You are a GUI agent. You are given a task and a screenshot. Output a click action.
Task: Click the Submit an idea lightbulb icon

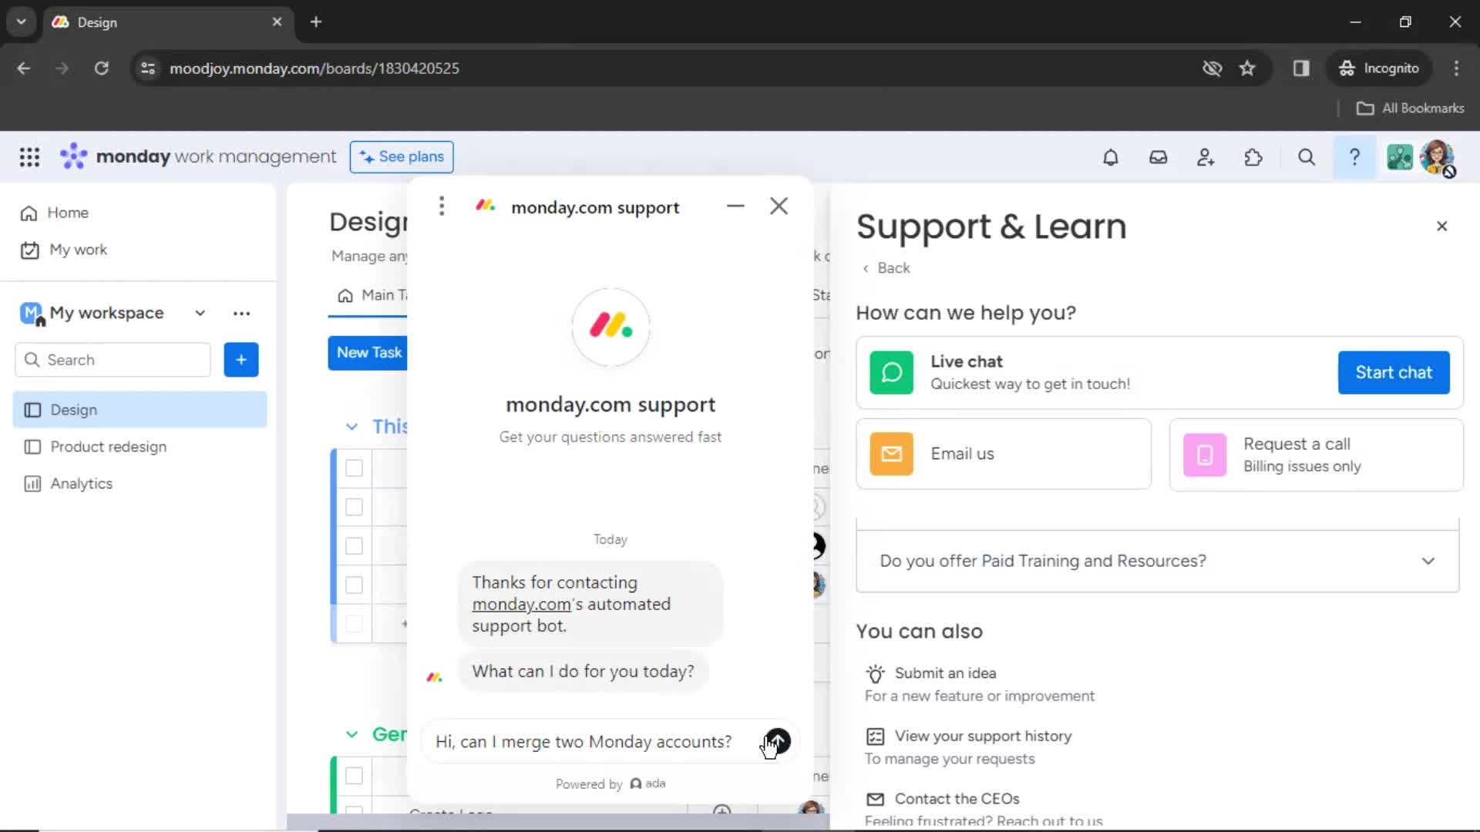[x=875, y=674]
